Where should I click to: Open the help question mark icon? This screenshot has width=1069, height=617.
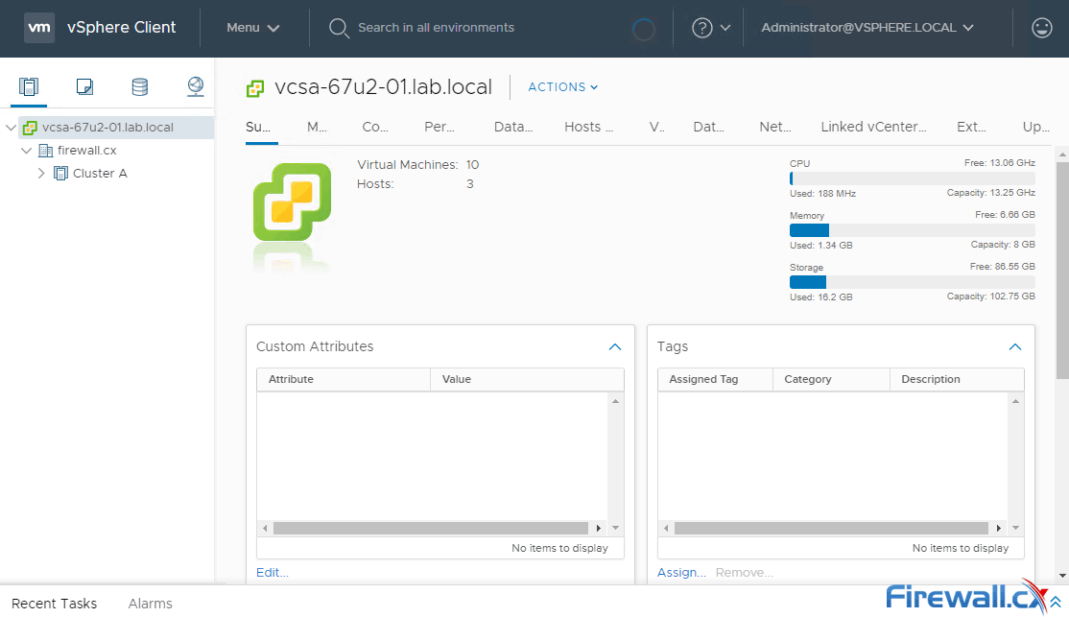coord(701,28)
